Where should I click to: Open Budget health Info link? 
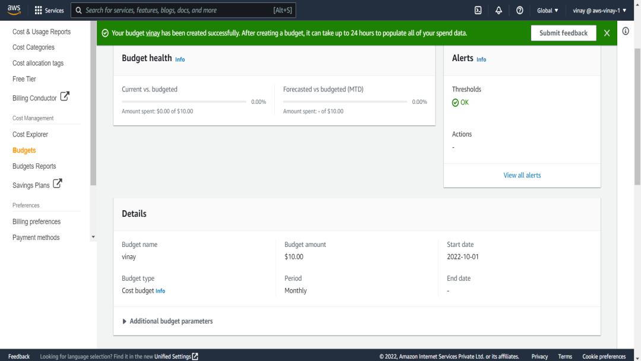[180, 60]
